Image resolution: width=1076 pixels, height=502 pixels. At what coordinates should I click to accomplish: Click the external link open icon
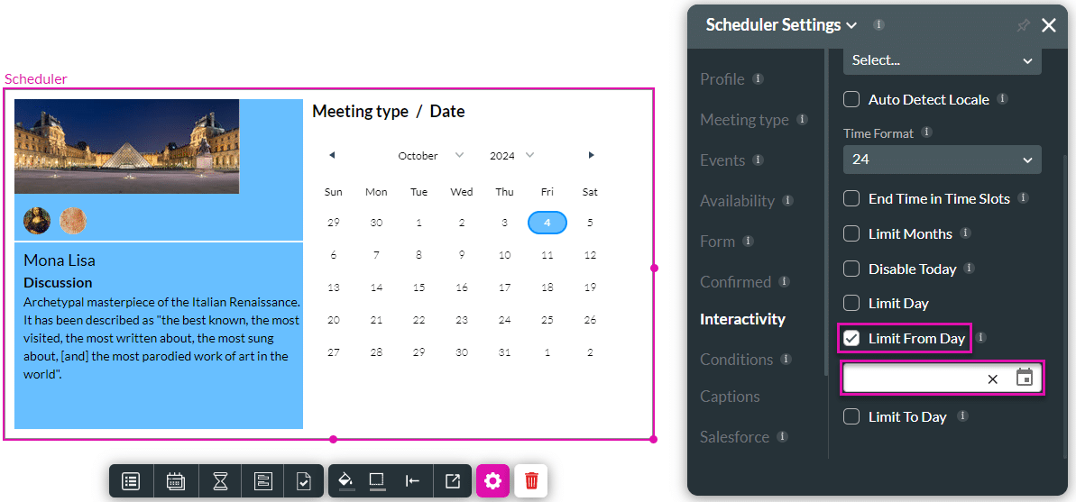[x=452, y=480]
